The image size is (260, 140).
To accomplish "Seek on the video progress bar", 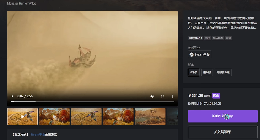I will (x=92, y=102).
